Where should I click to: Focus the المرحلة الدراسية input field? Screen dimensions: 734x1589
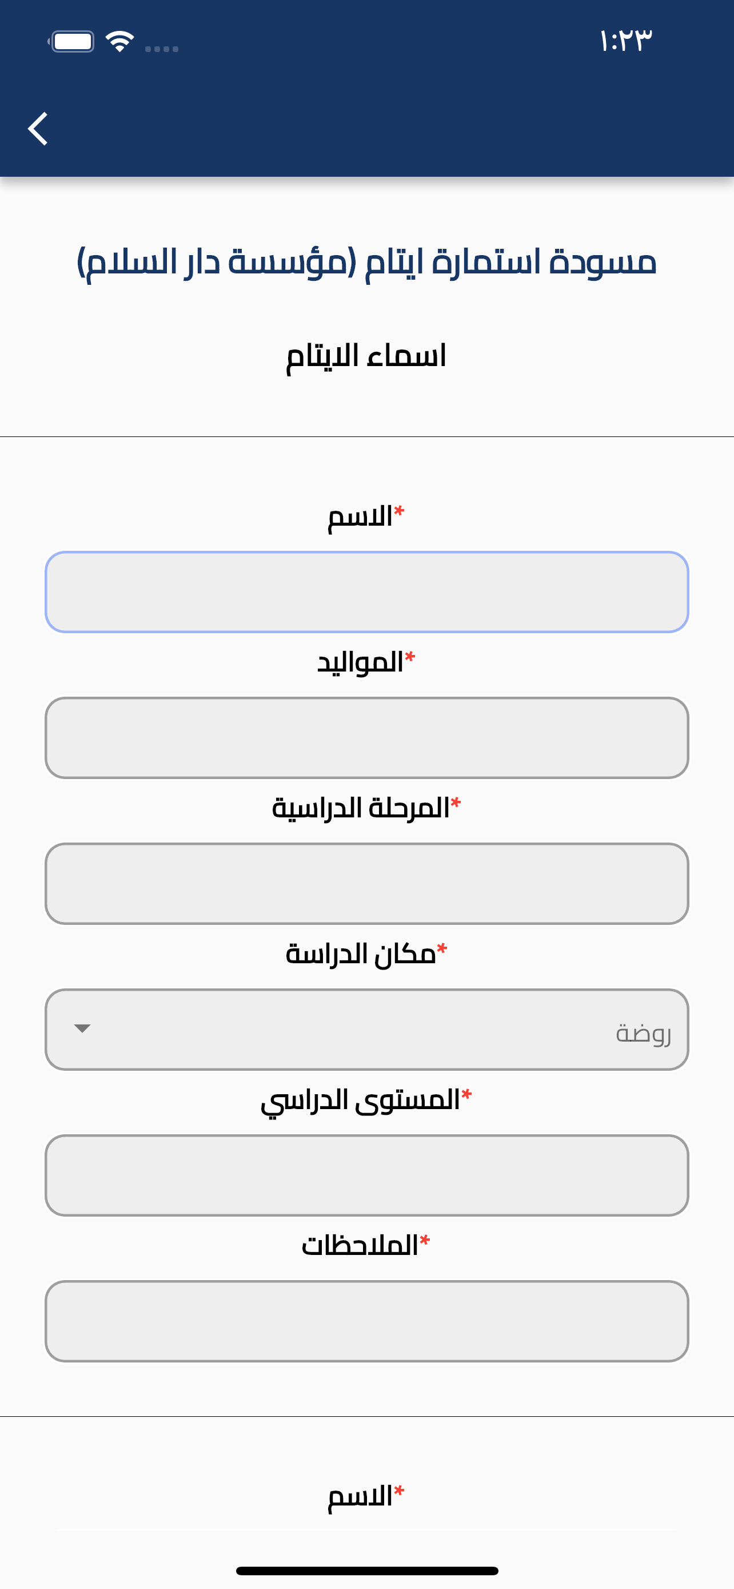pos(366,884)
